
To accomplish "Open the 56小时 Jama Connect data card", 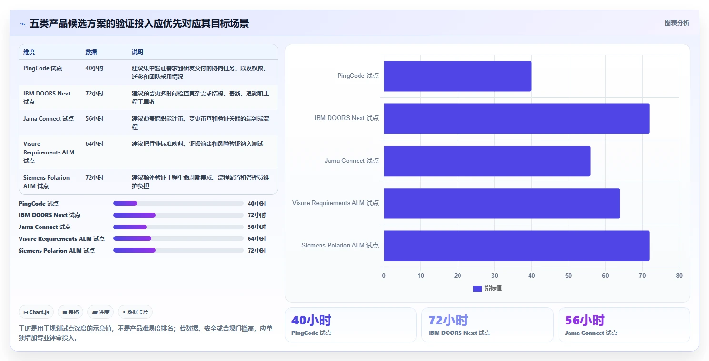I will point(624,325).
